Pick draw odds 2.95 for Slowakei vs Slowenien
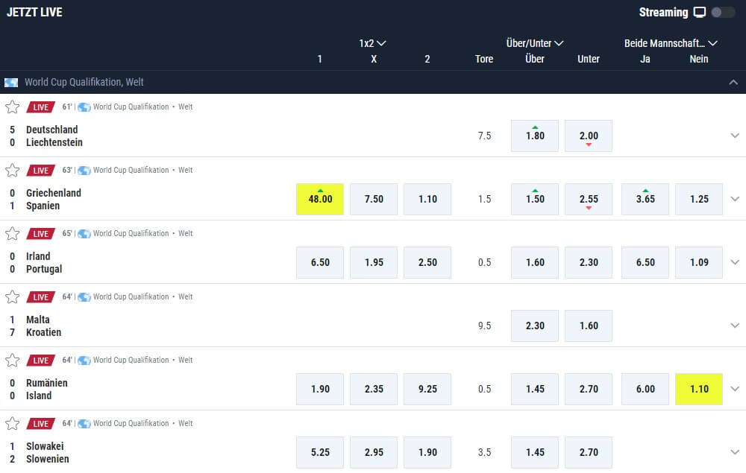 tap(374, 452)
